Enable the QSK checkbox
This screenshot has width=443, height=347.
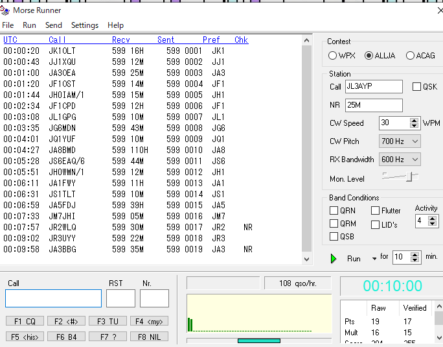click(x=416, y=87)
